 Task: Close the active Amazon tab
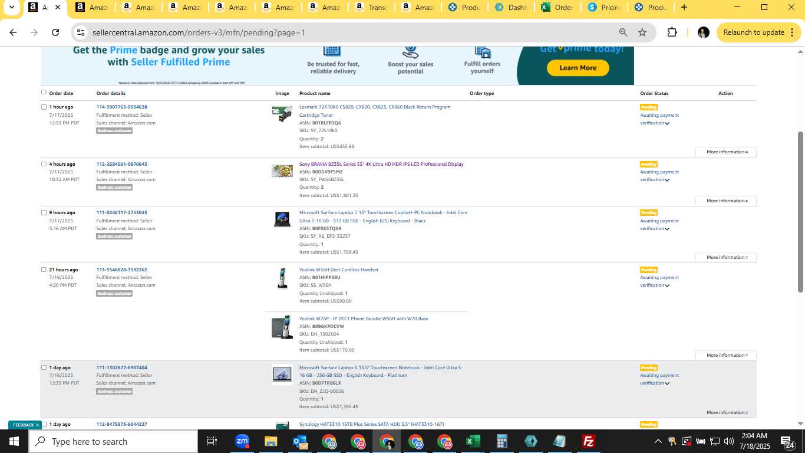click(x=57, y=8)
